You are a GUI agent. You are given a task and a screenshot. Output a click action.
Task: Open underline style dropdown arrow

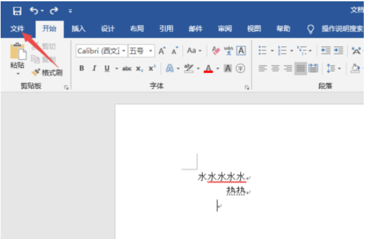click(x=117, y=68)
